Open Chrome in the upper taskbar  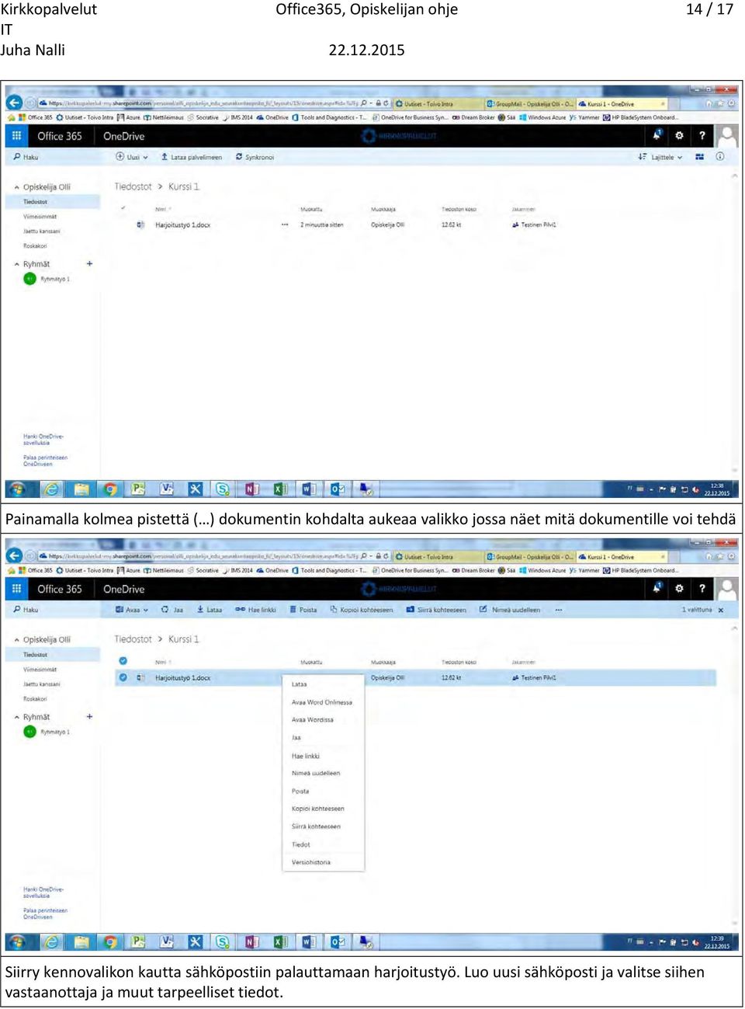click(110, 489)
